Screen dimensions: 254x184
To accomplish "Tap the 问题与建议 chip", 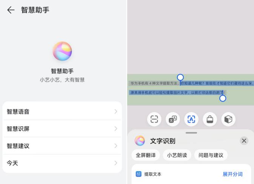I will (211, 155).
